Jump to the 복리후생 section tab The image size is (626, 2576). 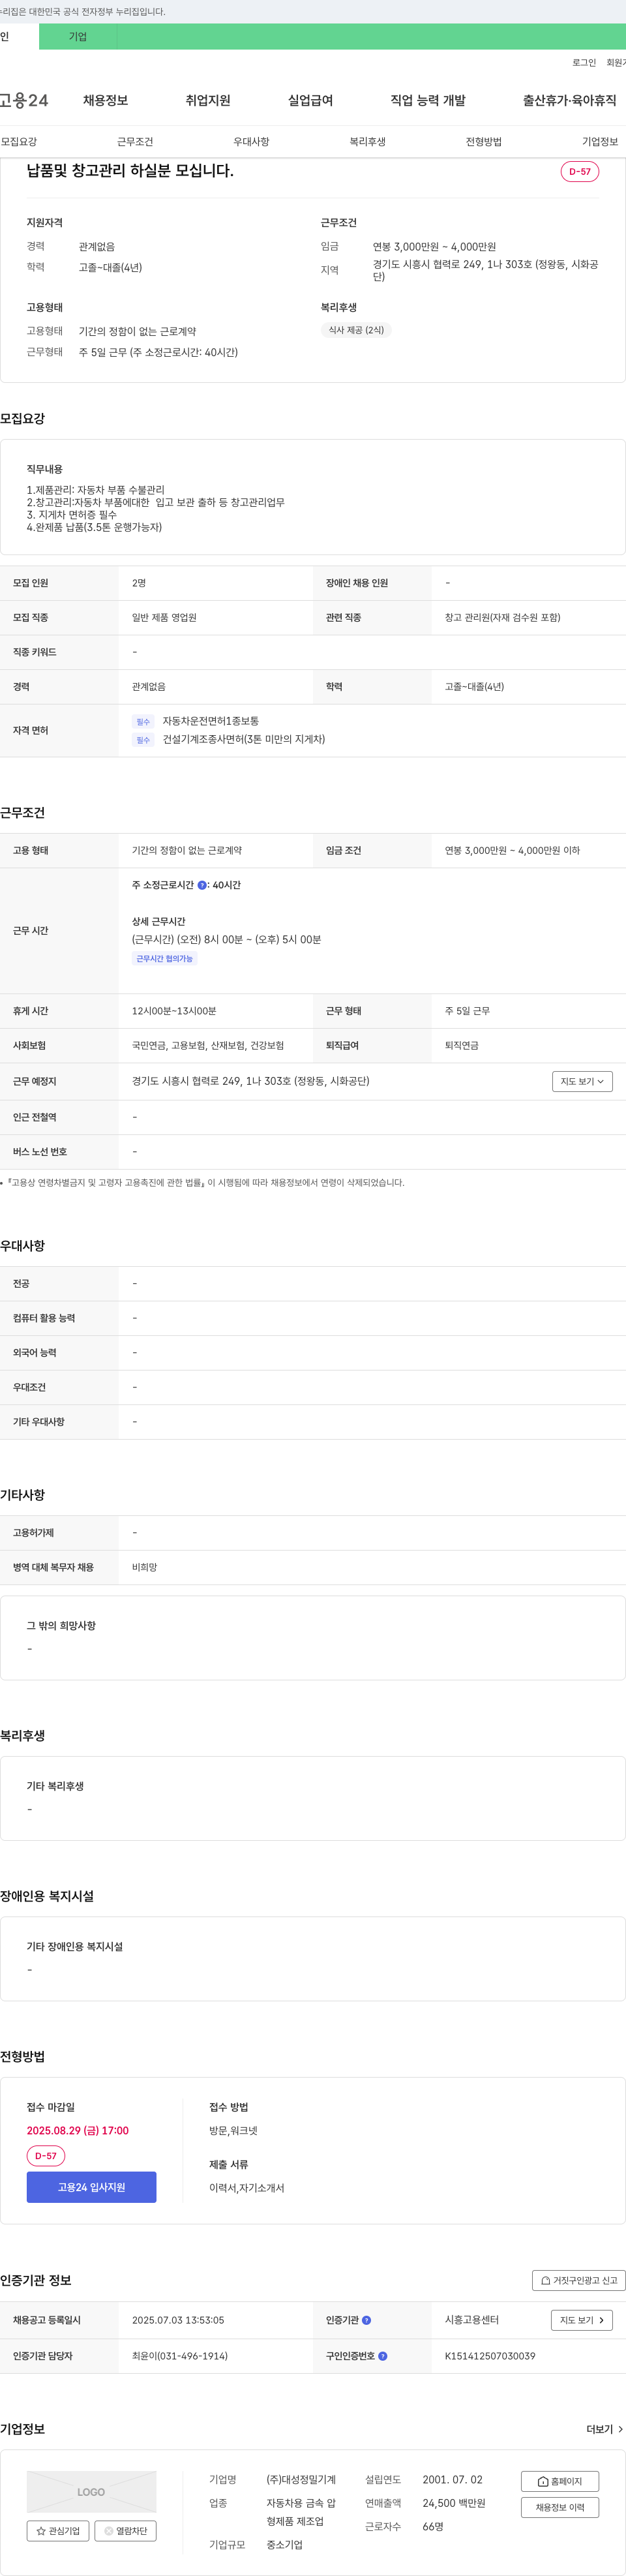367,142
